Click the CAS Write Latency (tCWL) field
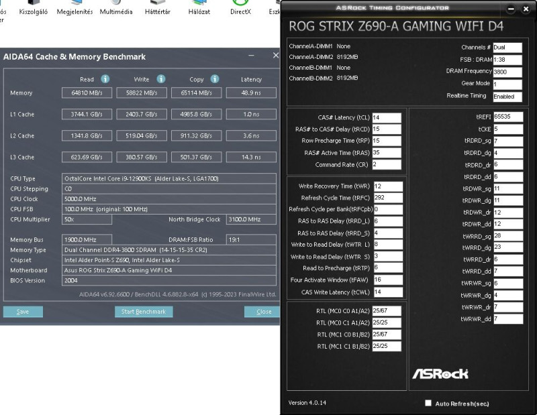The image size is (537, 415). pos(389,292)
